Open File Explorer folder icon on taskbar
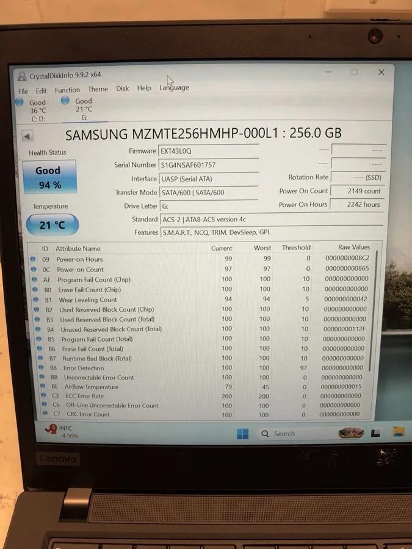412x549 pixels. (x=399, y=432)
